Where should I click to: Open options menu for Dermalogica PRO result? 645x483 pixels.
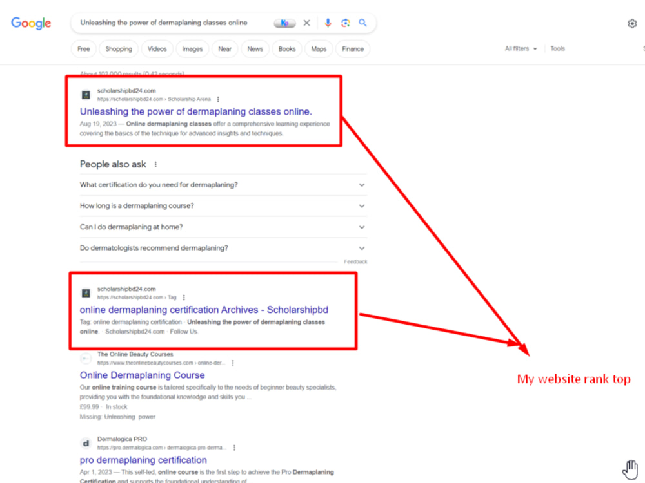(234, 448)
